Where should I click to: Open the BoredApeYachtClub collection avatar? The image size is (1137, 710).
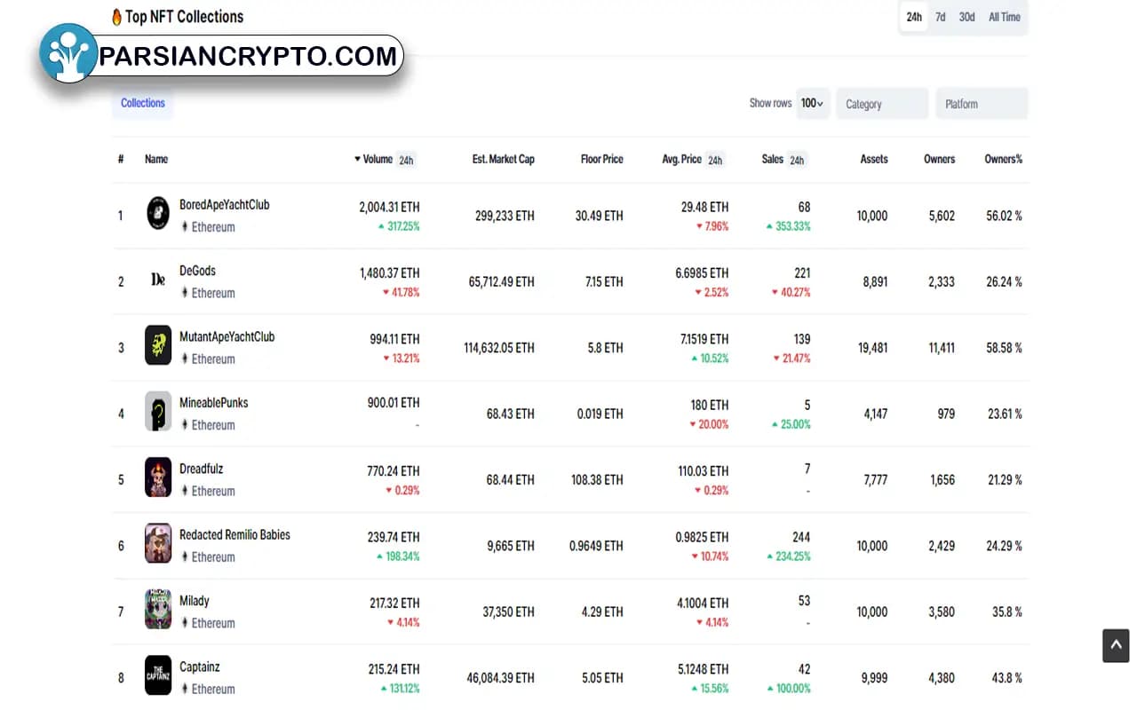[158, 213]
